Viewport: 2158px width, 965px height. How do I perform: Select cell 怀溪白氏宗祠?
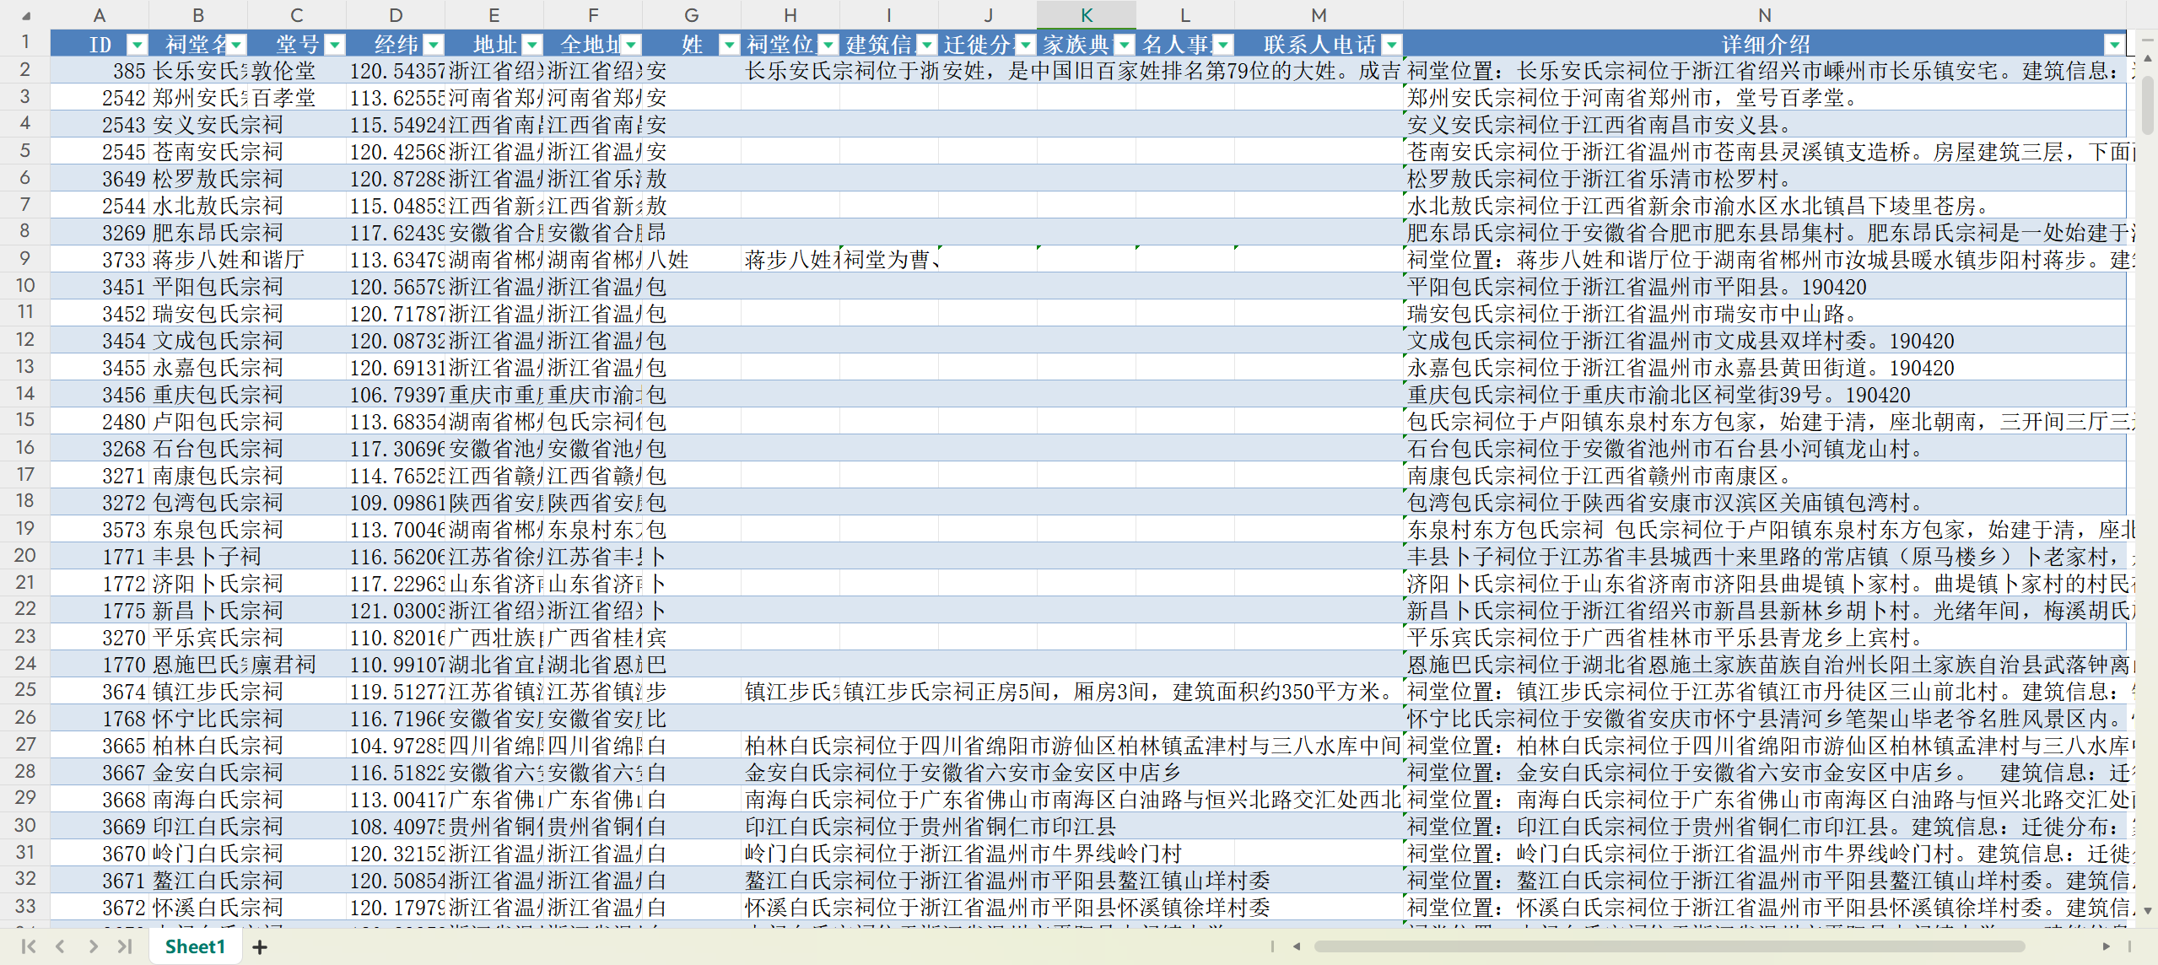click(x=198, y=908)
